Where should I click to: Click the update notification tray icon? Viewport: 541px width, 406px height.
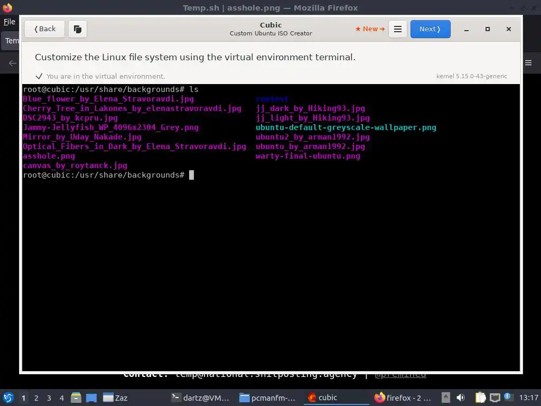508,396
